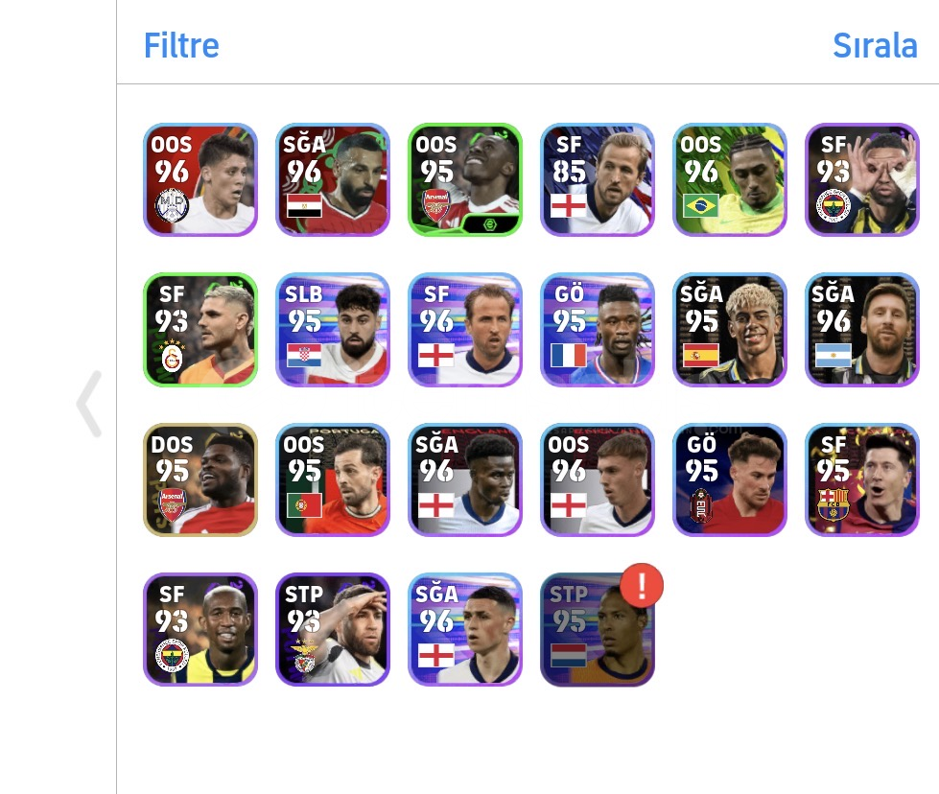Viewport: 939px width, 794px height.
Task: Select the SĞA 96 Egypt flag card
Action: [333, 179]
